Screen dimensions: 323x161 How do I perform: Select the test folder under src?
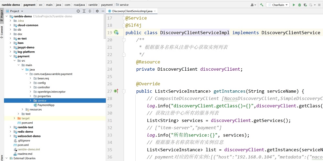coord(28,114)
